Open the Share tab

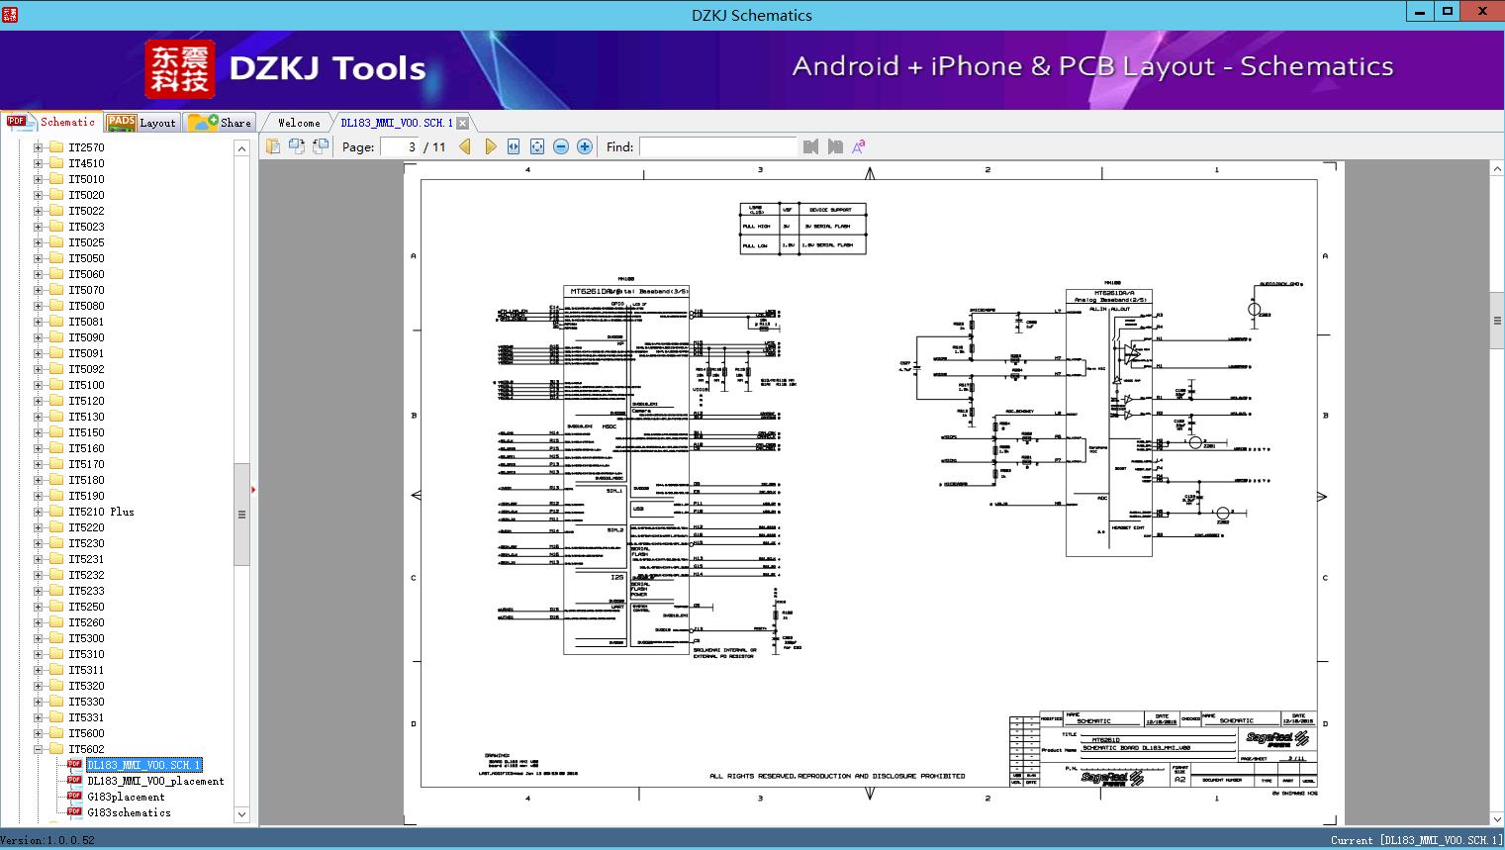(221, 122)
